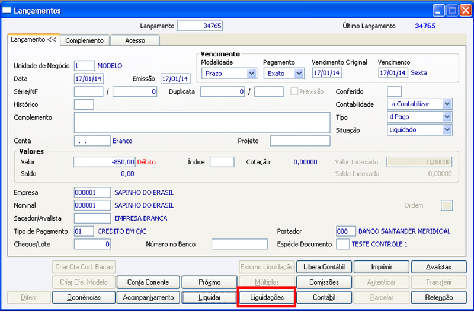Image resolution: width=474 pixels, height=312 pixels.
Task: Click the Vencimento Original date field
Action: click(x=327, y=73)
